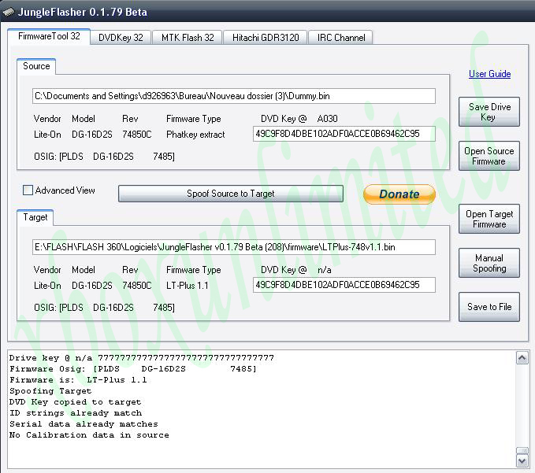Open the User Guide link
The image size is (535, 473).
(489, 74)
